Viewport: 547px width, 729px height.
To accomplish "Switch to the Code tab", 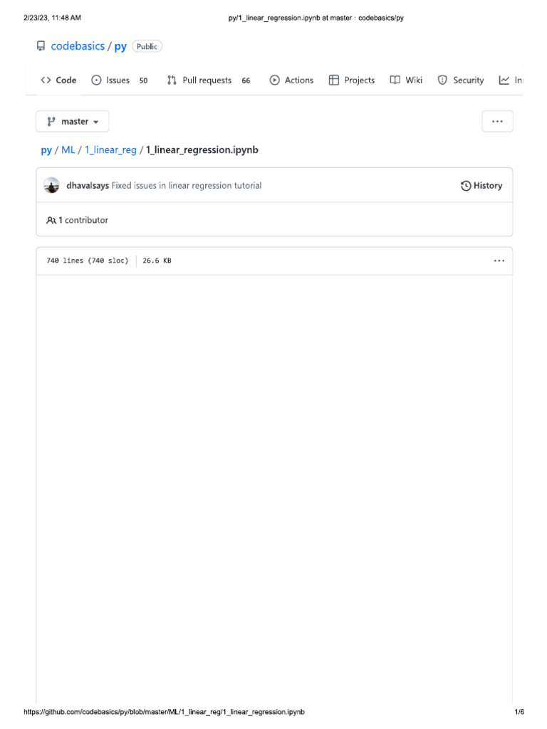I will pos(58,80).
